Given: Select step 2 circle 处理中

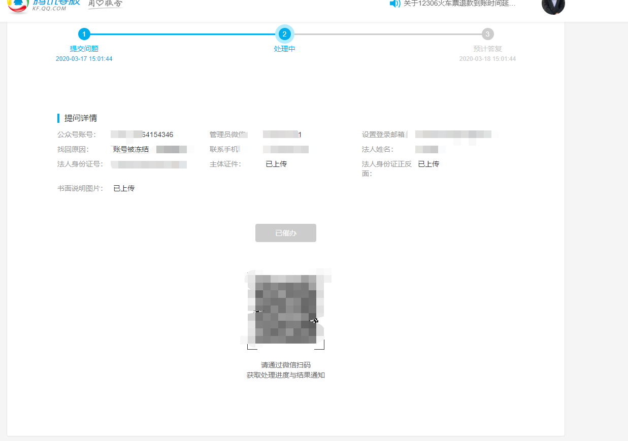Looking at the screenshot, I should coord(284,34).
